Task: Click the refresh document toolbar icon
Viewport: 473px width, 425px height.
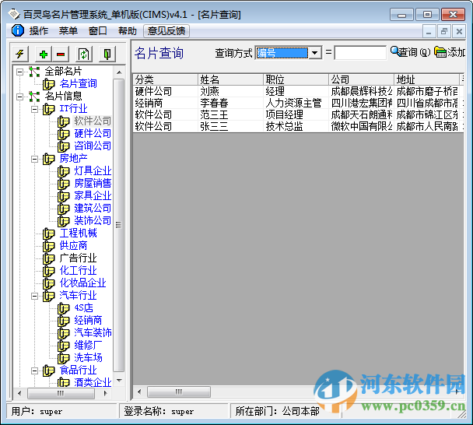Action: 83,54
